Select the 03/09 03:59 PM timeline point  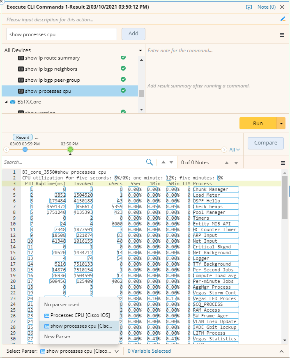(25, 149)
